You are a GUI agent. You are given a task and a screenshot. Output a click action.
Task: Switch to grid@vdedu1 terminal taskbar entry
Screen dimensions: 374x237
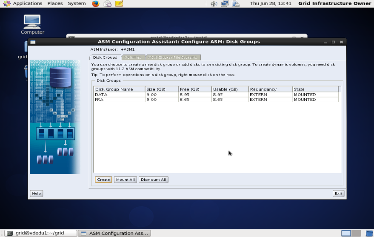(40, 233)
